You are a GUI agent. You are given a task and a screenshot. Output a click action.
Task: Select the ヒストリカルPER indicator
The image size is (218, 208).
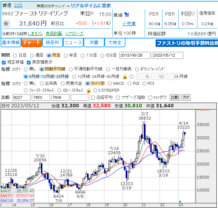point(95,90)
